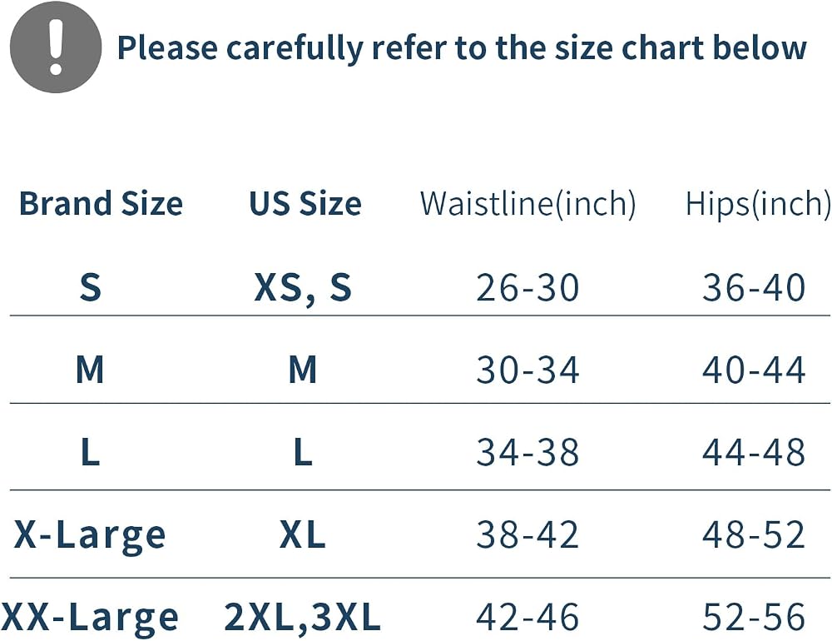Select the US Size column header

[305, 203]
